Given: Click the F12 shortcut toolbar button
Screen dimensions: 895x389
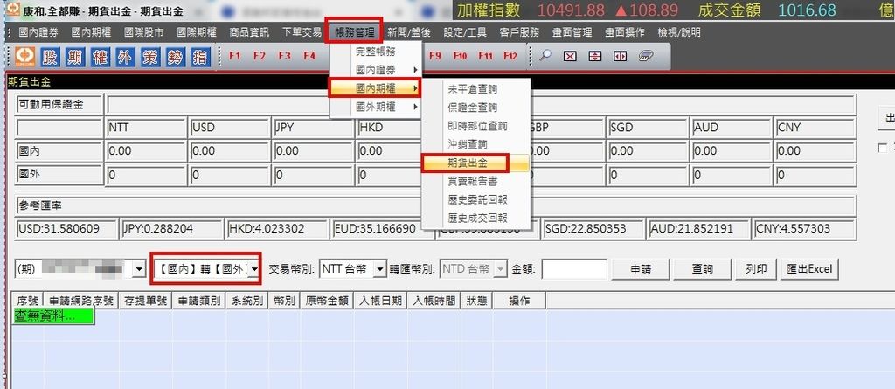Looking at the screenshot, I should click(x=510, y=56).
